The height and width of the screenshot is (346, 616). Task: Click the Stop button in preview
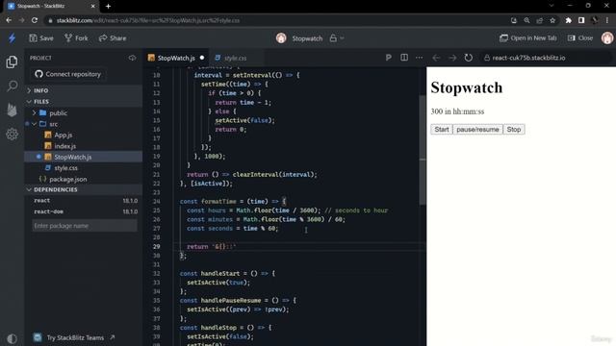[x=513, y=130]
